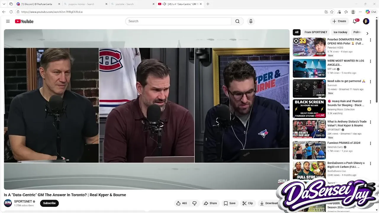Open Peterbot DOMINATES FNCS video title
The width and height of the screenshot is (379, 213).
coord(345,41)
